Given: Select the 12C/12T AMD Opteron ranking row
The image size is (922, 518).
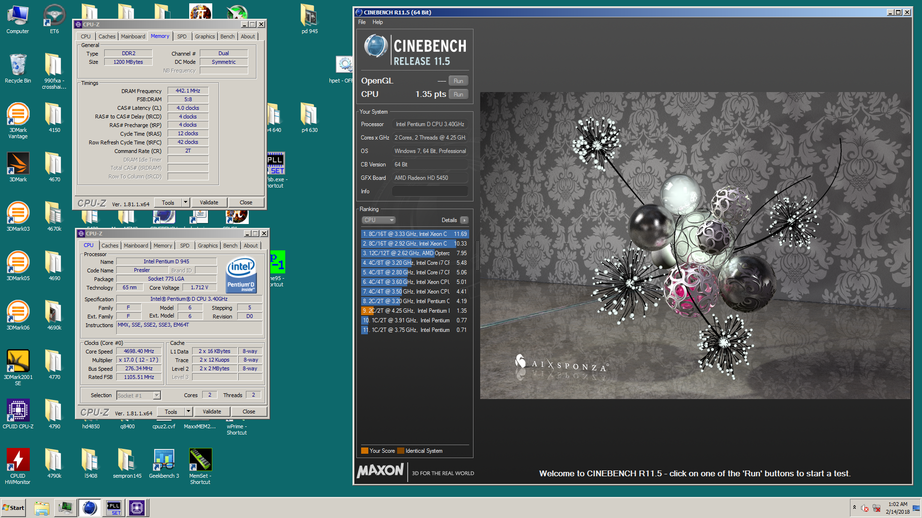Looking at the screenshot, I should click(x=415, y=253).
